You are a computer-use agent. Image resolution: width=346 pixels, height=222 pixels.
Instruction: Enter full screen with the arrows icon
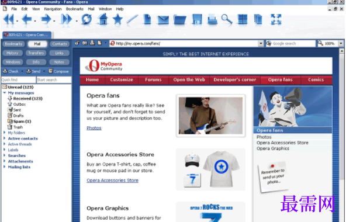pyautogui.click(x=276, y=19)
